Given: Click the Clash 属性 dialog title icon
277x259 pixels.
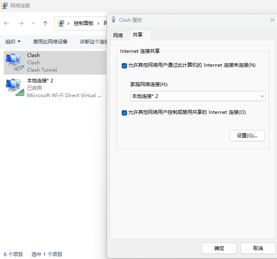Looking at the screenshot, I should pyautogui.click(x=114, y=20).
